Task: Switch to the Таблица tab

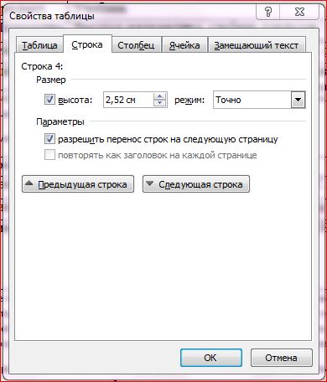Action: pyautogui.click(x=39, y=44)
